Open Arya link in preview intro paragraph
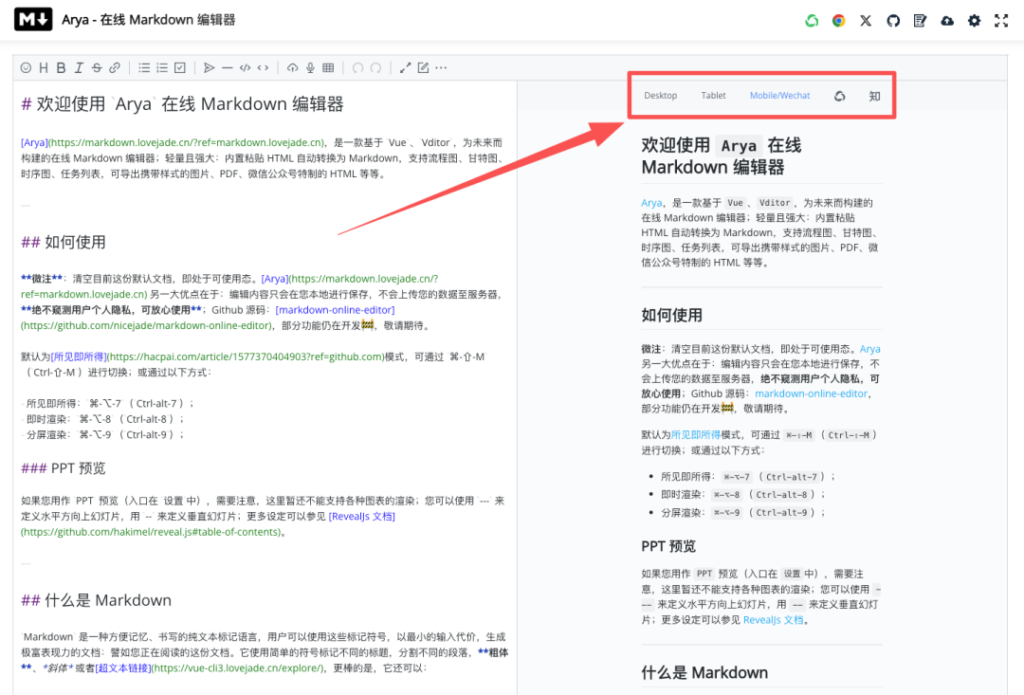This screenshot has height=695, width=1024. pyautogui.click(x=651, y=203)
